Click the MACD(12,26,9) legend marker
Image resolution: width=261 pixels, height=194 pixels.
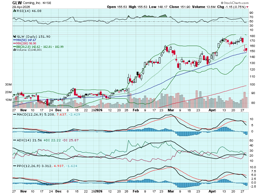tap(14, 114)
